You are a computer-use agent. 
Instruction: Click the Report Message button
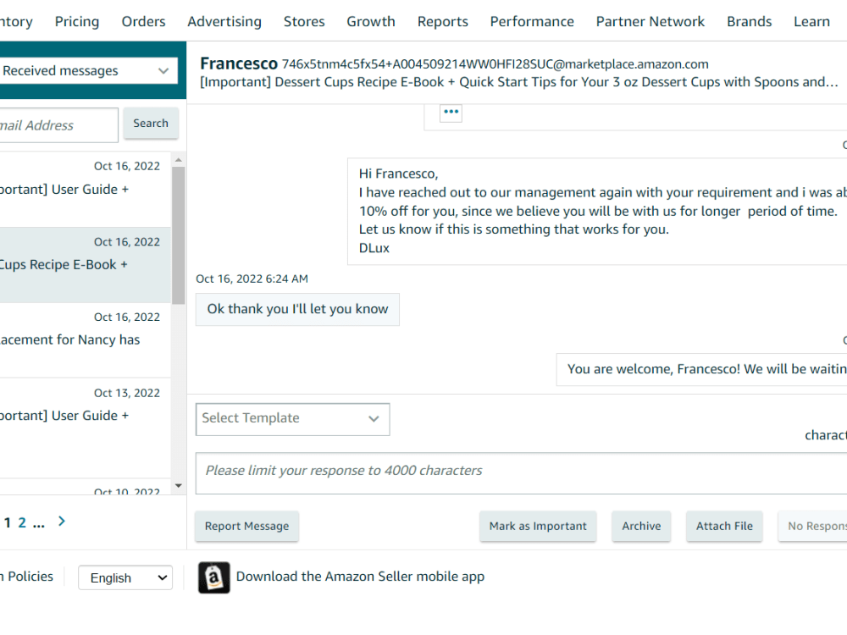(246, 526)
